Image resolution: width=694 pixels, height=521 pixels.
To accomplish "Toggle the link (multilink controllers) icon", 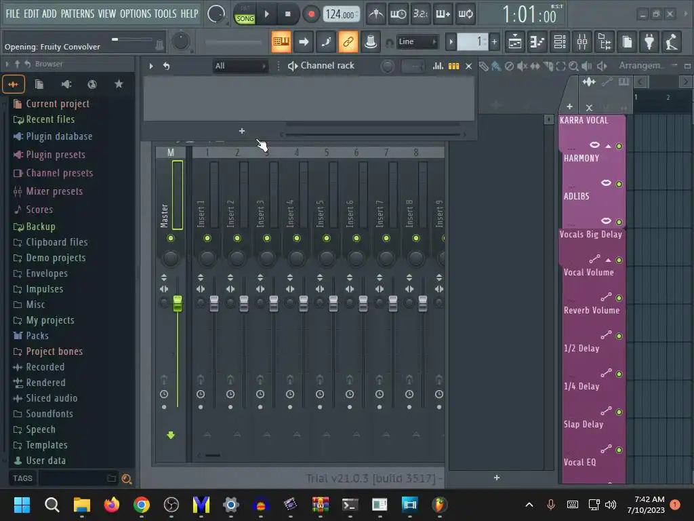I will pyautogui.click(x=348, y=41).
